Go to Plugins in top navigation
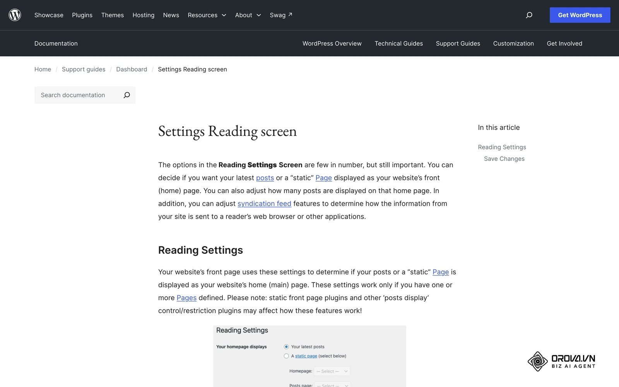 pyautogui.click(x=82, y=15)
